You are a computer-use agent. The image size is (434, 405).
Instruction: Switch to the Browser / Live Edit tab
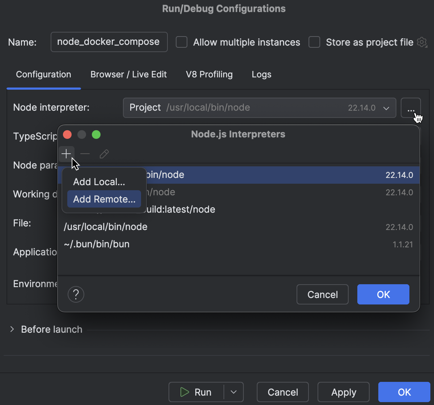[128, 74]
